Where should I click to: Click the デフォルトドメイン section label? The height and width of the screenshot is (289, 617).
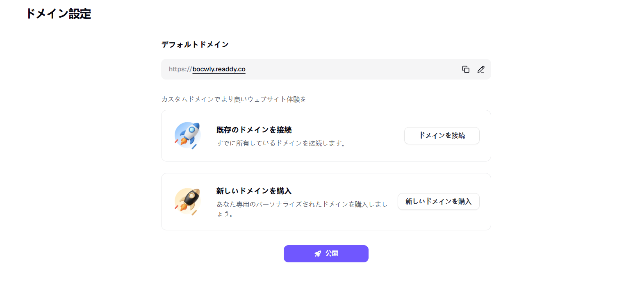(x=195, y=45)
